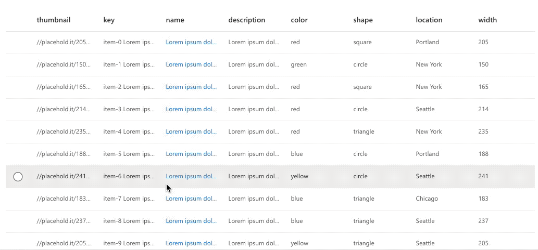Click the green color cell
The width and height of the screenshot is (538, 250).
298,64
